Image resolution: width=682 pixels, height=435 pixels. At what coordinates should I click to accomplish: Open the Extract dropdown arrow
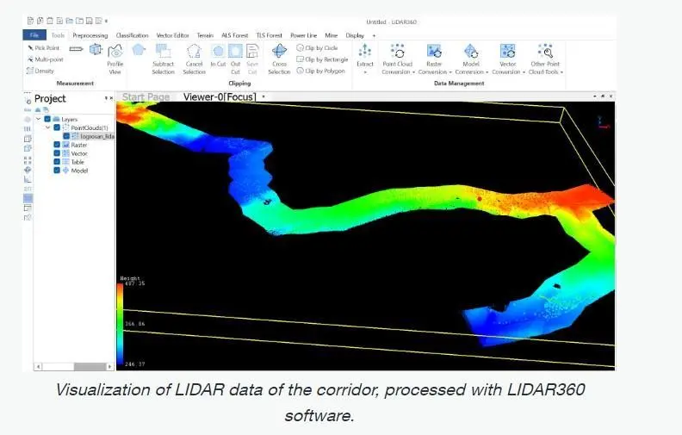pos(365,71)
